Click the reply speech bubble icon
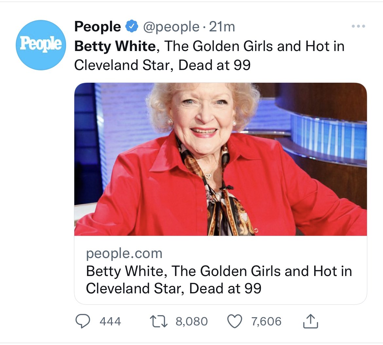 [x=83, y=321]
